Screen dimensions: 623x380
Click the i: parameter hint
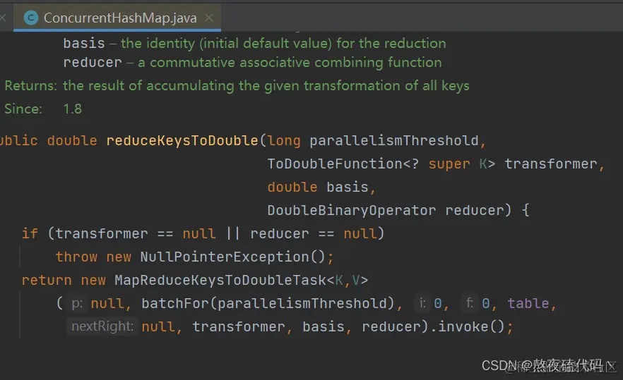[x=422, y=303]
